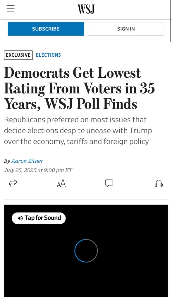Open author Aaron Zitner's page
The width and height of the screenshot is (172, 299).
pyautogui.click(x=27, y=161)
